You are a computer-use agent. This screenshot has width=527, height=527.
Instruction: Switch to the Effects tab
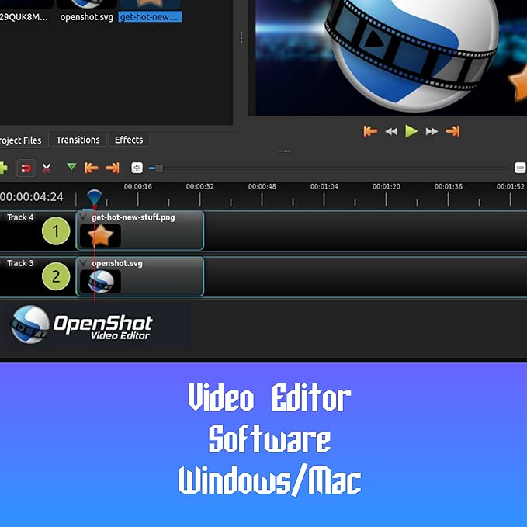pyautogui.click(x=129, y=140)
